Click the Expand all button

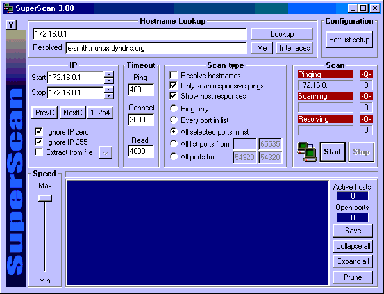353,261
